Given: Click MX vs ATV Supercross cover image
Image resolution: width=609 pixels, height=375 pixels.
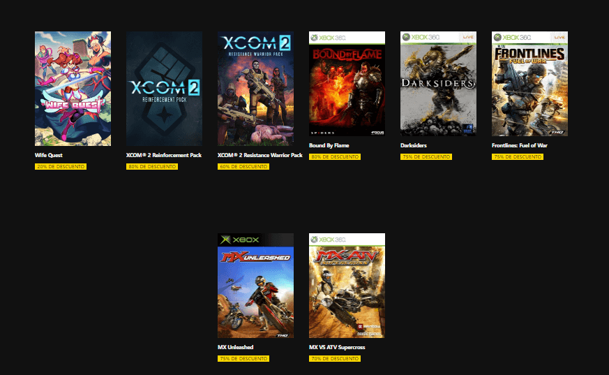Looking at the screenshot, I should (x=347, y=286).
